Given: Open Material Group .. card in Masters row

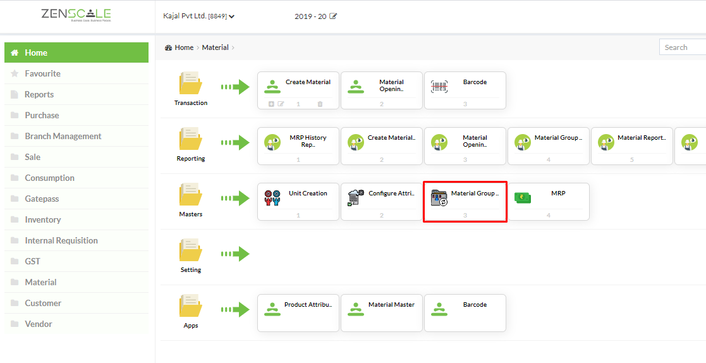Looking at the screenshot, I should pos(465,202).
